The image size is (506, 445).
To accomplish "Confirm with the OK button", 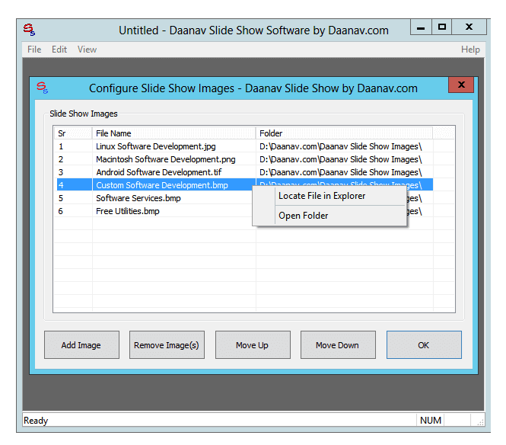I will click(424, 345).
